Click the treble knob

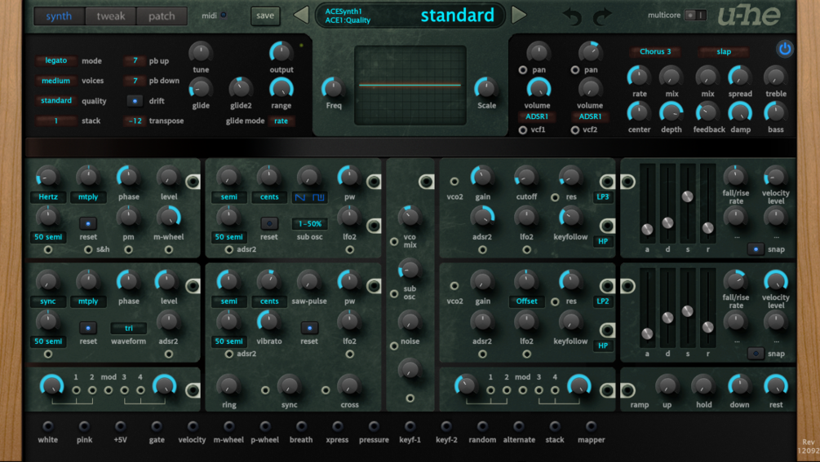pyautogui.click(x=776, y=77)
